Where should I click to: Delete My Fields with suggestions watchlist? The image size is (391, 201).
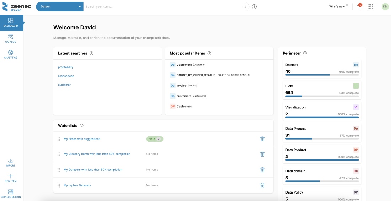(262, 139)
